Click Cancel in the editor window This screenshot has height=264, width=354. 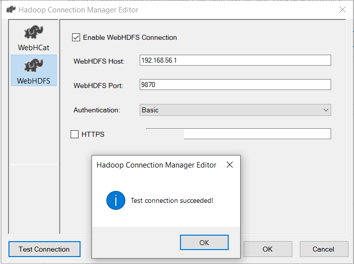tap(323, 249)
